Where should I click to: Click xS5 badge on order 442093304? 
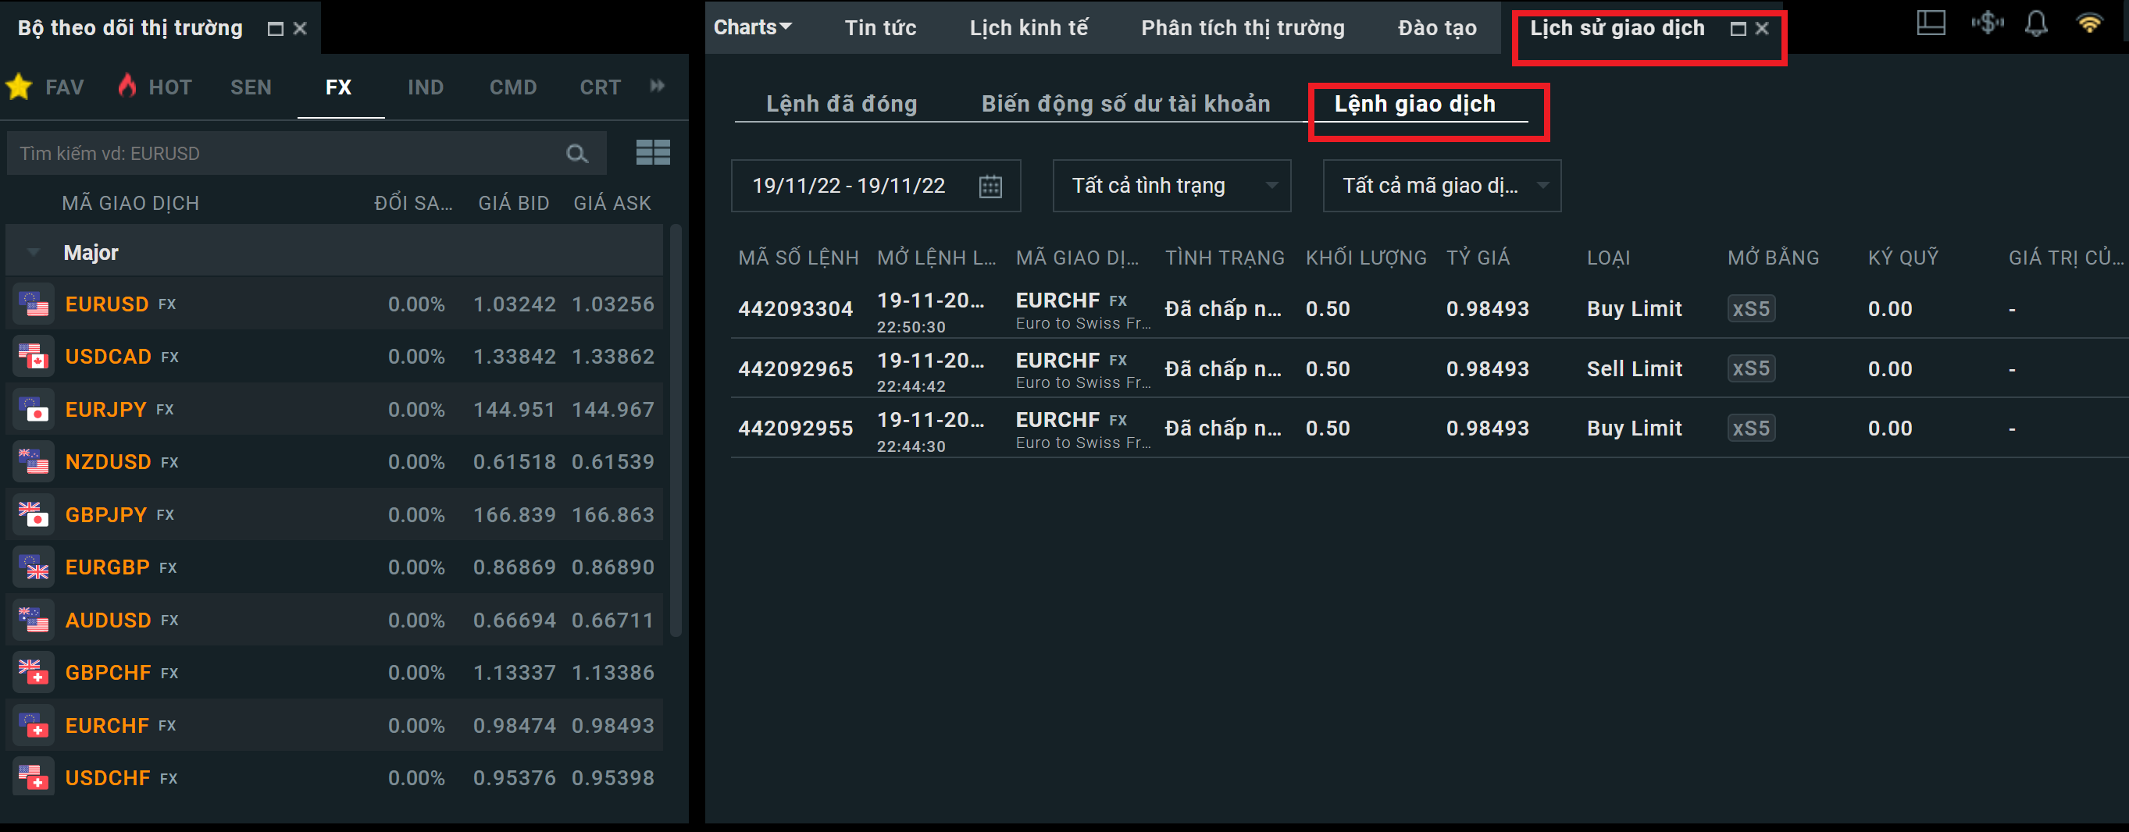(1751, 309)
